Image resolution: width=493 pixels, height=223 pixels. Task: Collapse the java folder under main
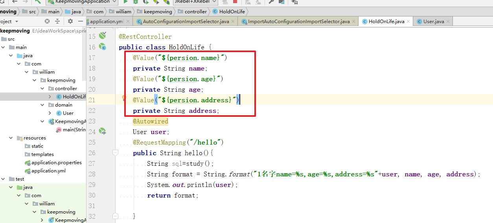[x=12, y=55]
